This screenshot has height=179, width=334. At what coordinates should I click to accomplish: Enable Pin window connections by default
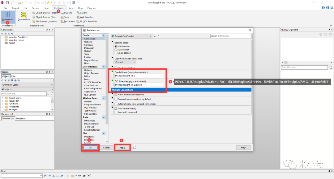pos(116,99)
